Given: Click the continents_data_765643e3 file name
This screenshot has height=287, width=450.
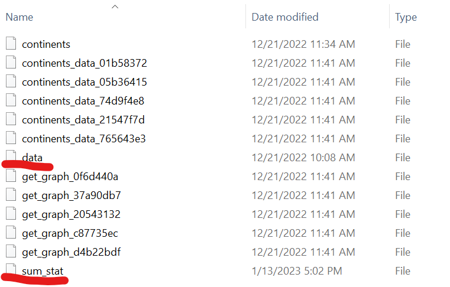Looking at the screenshot, I should tap(84, 138).
